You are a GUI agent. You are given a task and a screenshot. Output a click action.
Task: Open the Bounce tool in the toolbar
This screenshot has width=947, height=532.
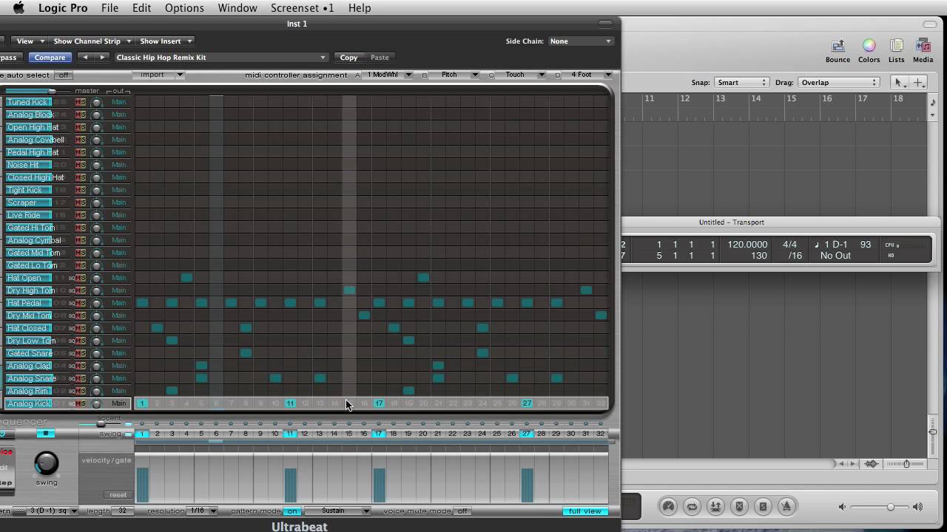point(838,52)
